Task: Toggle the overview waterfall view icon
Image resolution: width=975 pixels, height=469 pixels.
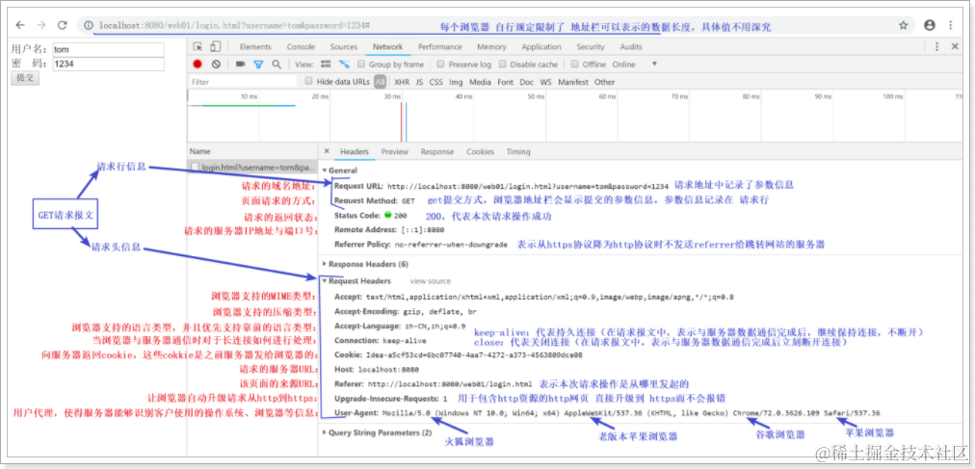Action: (x=344, y=64)
